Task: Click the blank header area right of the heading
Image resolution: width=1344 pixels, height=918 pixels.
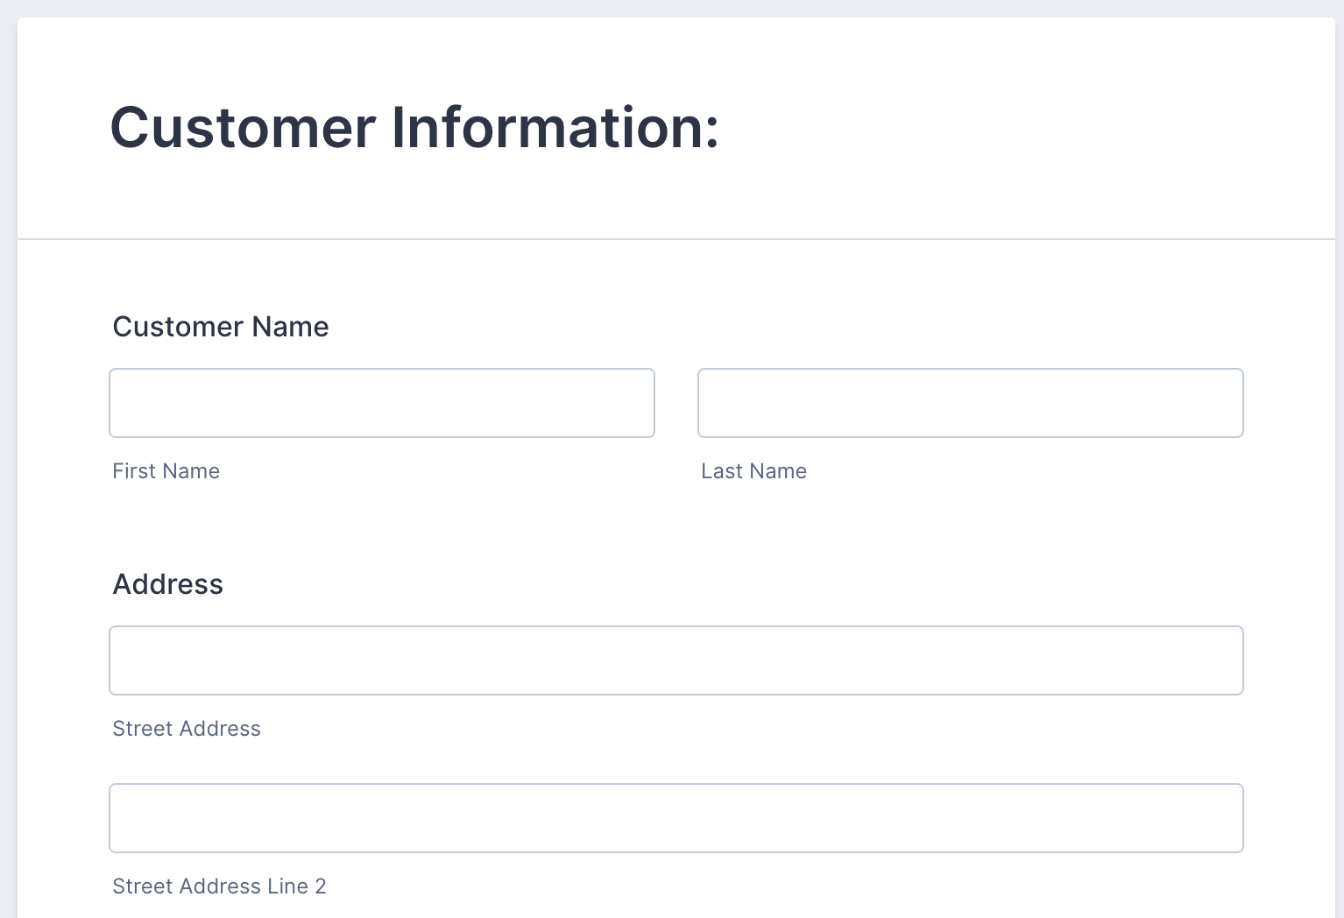Action: tap(1025, 128)
